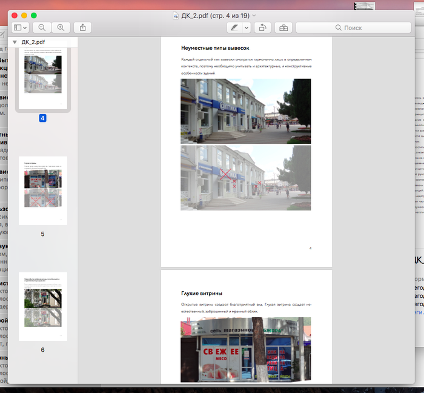Show the markup toolbar toolbox icon
424x393 pixels.
282,28
